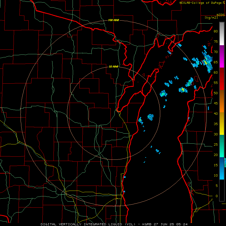Click the 50 NMI range ring label
The height and width of the screenshot is (226, 226).
click(114, 67)
